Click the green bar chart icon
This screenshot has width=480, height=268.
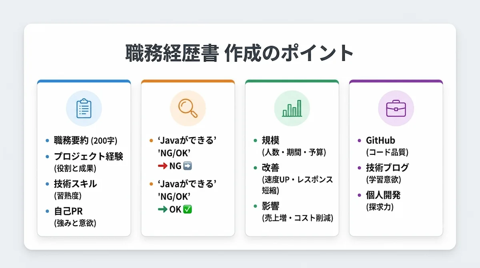click(292, 108)
